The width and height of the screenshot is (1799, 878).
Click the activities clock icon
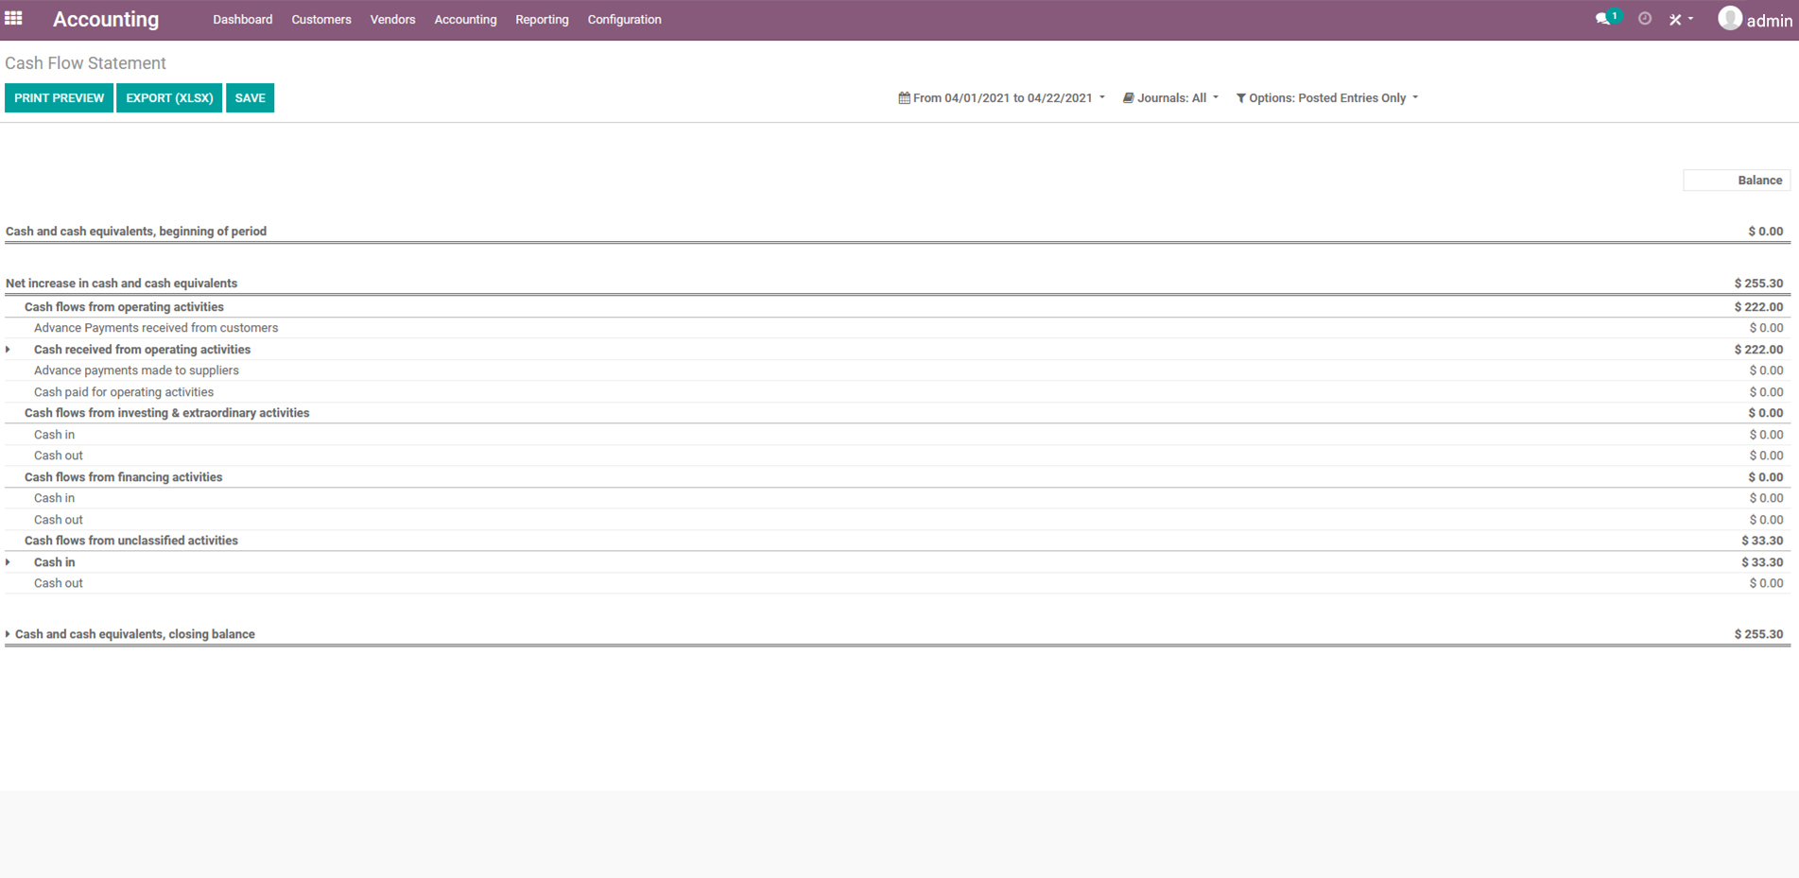(x=1645, y=19)
